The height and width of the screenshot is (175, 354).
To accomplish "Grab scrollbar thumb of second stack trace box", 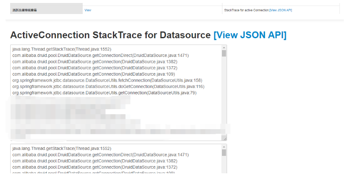I will (224, 153).
